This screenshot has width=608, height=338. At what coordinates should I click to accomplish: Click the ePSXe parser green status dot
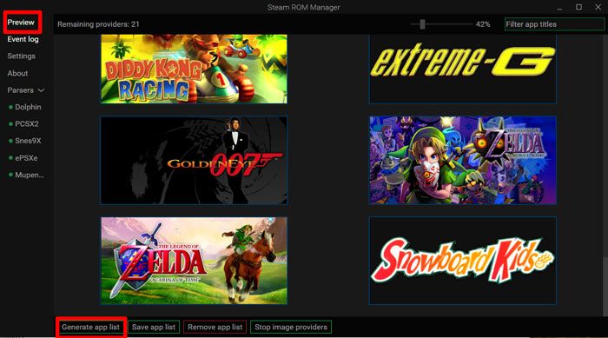tap(10, 158)
